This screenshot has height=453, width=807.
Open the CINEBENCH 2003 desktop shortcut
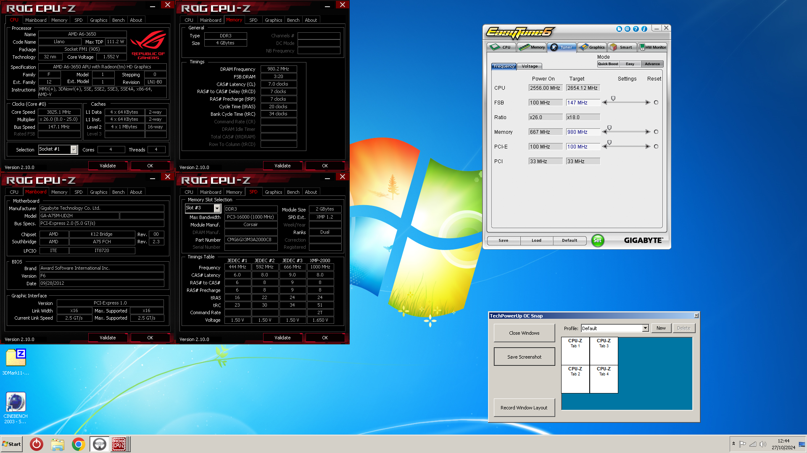coord(16,408)
